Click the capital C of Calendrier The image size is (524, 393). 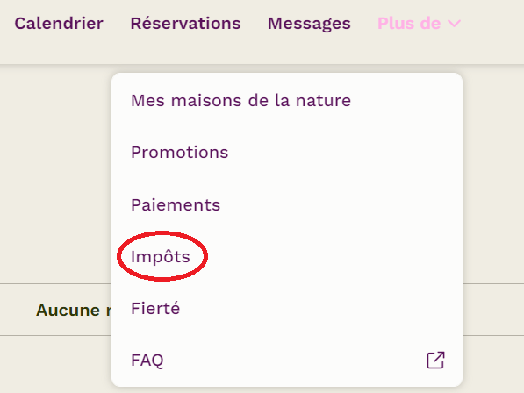pos(21,24)
